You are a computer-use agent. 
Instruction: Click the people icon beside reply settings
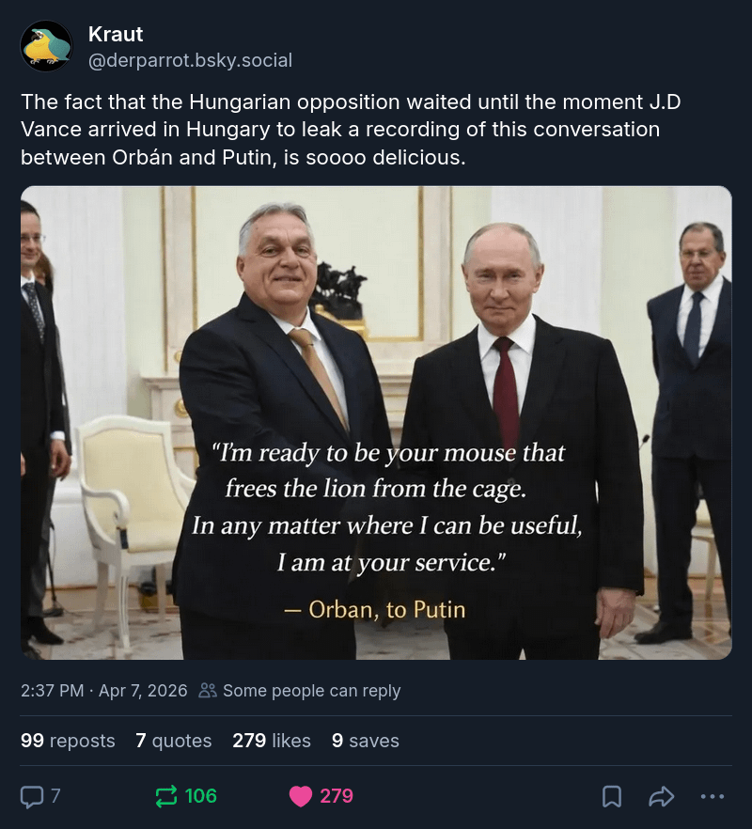[x=208, y=691]
